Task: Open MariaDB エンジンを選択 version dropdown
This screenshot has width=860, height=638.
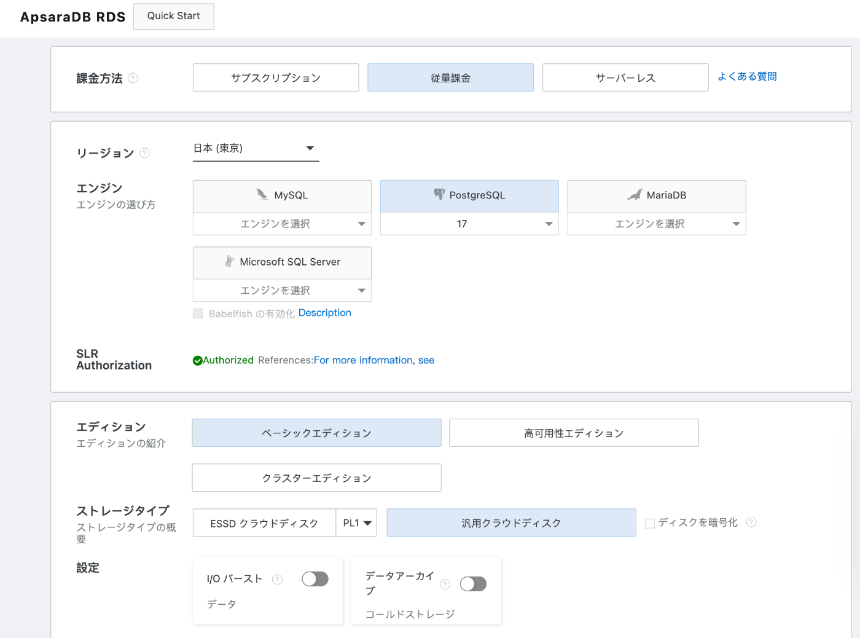Action: point(657,224)
